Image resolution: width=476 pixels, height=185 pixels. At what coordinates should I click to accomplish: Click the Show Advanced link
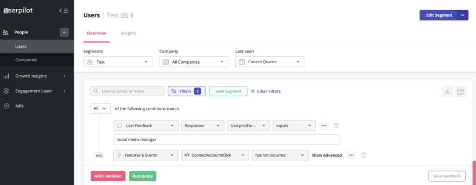(327, 155)
